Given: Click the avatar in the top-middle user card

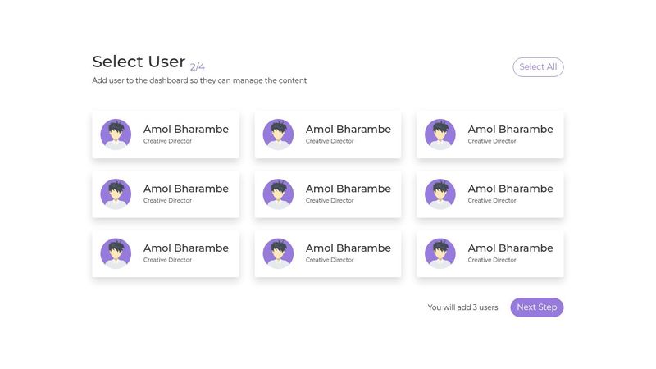Looking at the screenshot, I should click(278, 134).
